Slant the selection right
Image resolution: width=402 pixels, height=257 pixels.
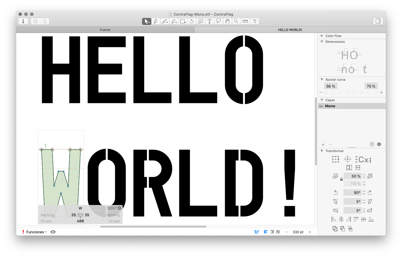point(370,201)
